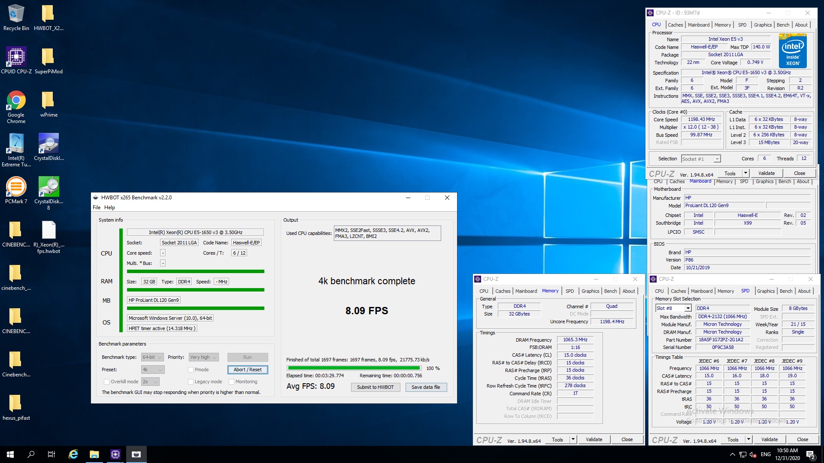
Task: Click Tools button in top CPU-Z window
Action: (x=730, y=173)
